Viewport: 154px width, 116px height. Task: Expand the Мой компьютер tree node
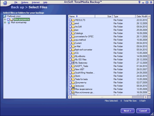[x=5, y=23]
